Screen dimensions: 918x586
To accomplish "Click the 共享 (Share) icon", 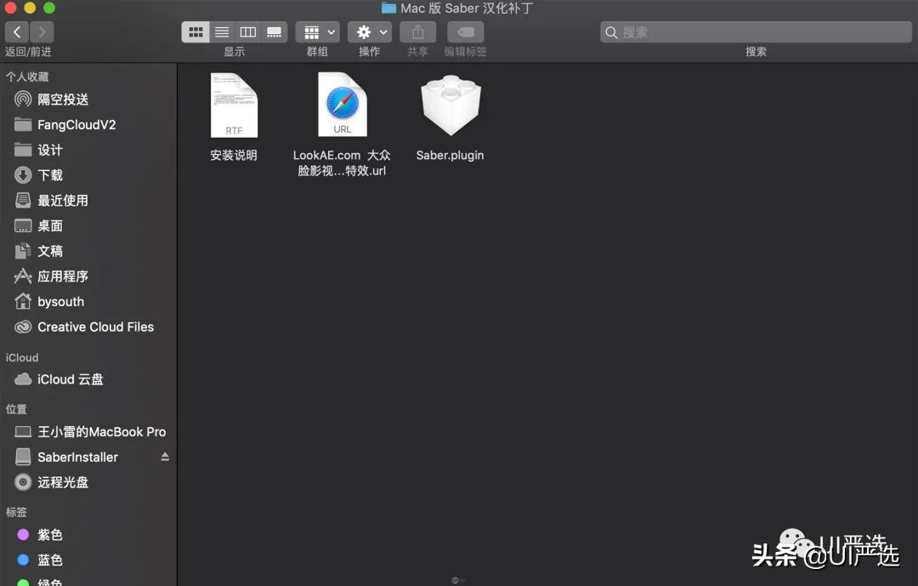I will (x=416, y=31).
